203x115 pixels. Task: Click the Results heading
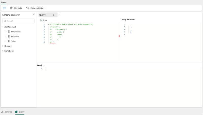[40, 65]
